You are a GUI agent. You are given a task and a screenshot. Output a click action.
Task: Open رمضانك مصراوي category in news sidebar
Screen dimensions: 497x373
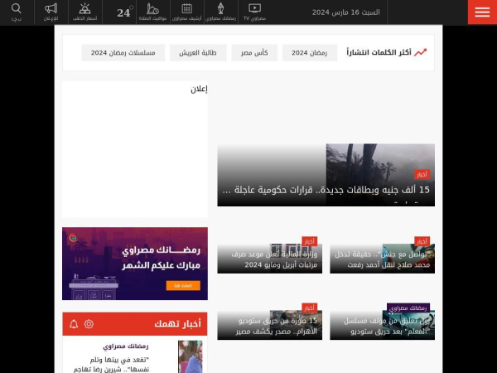[126, 346]
